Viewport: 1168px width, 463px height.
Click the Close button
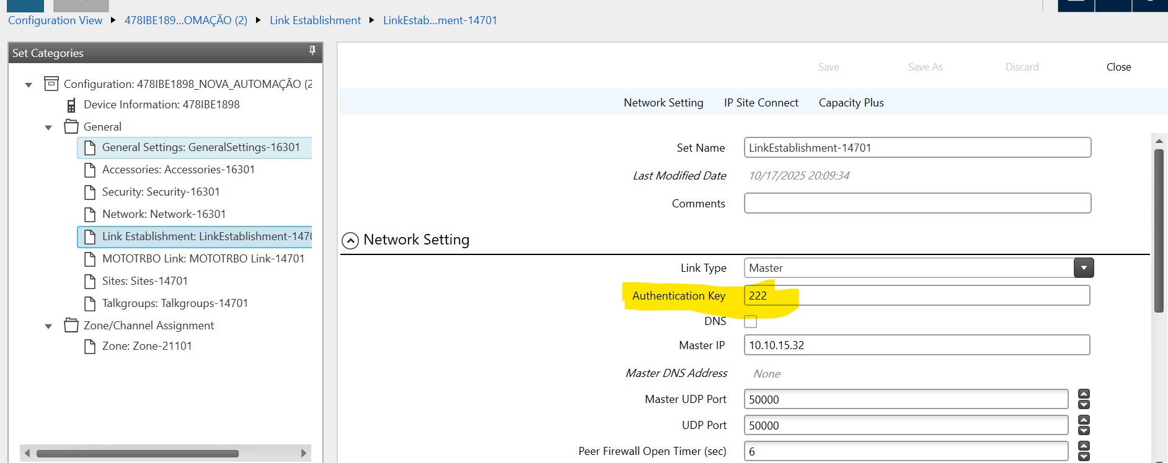tap(1118, 67)
